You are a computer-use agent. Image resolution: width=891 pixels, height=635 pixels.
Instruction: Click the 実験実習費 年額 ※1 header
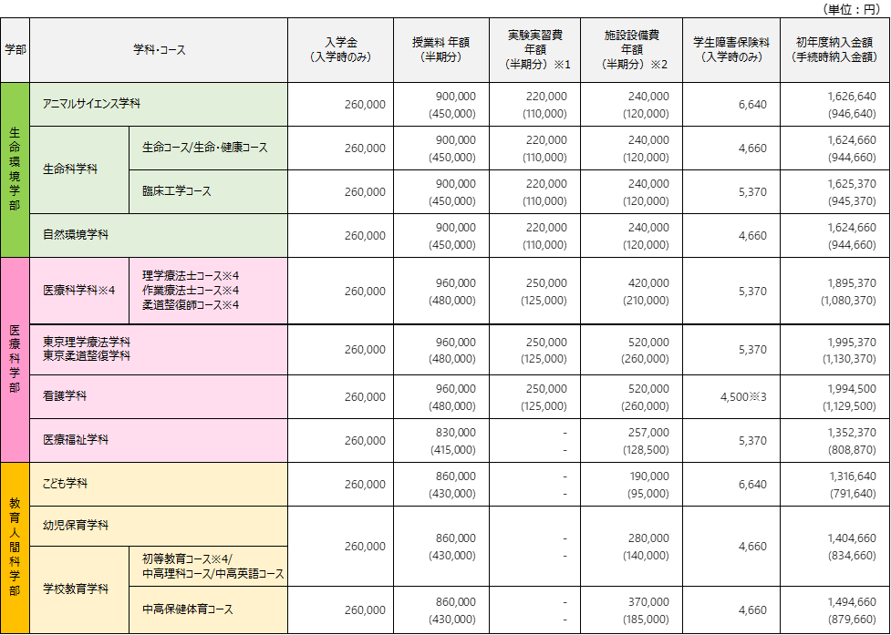534,50
